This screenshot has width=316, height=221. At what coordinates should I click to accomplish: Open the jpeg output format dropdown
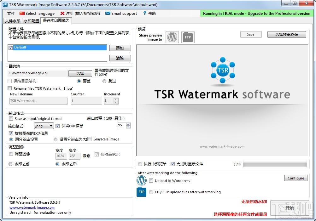44,126
